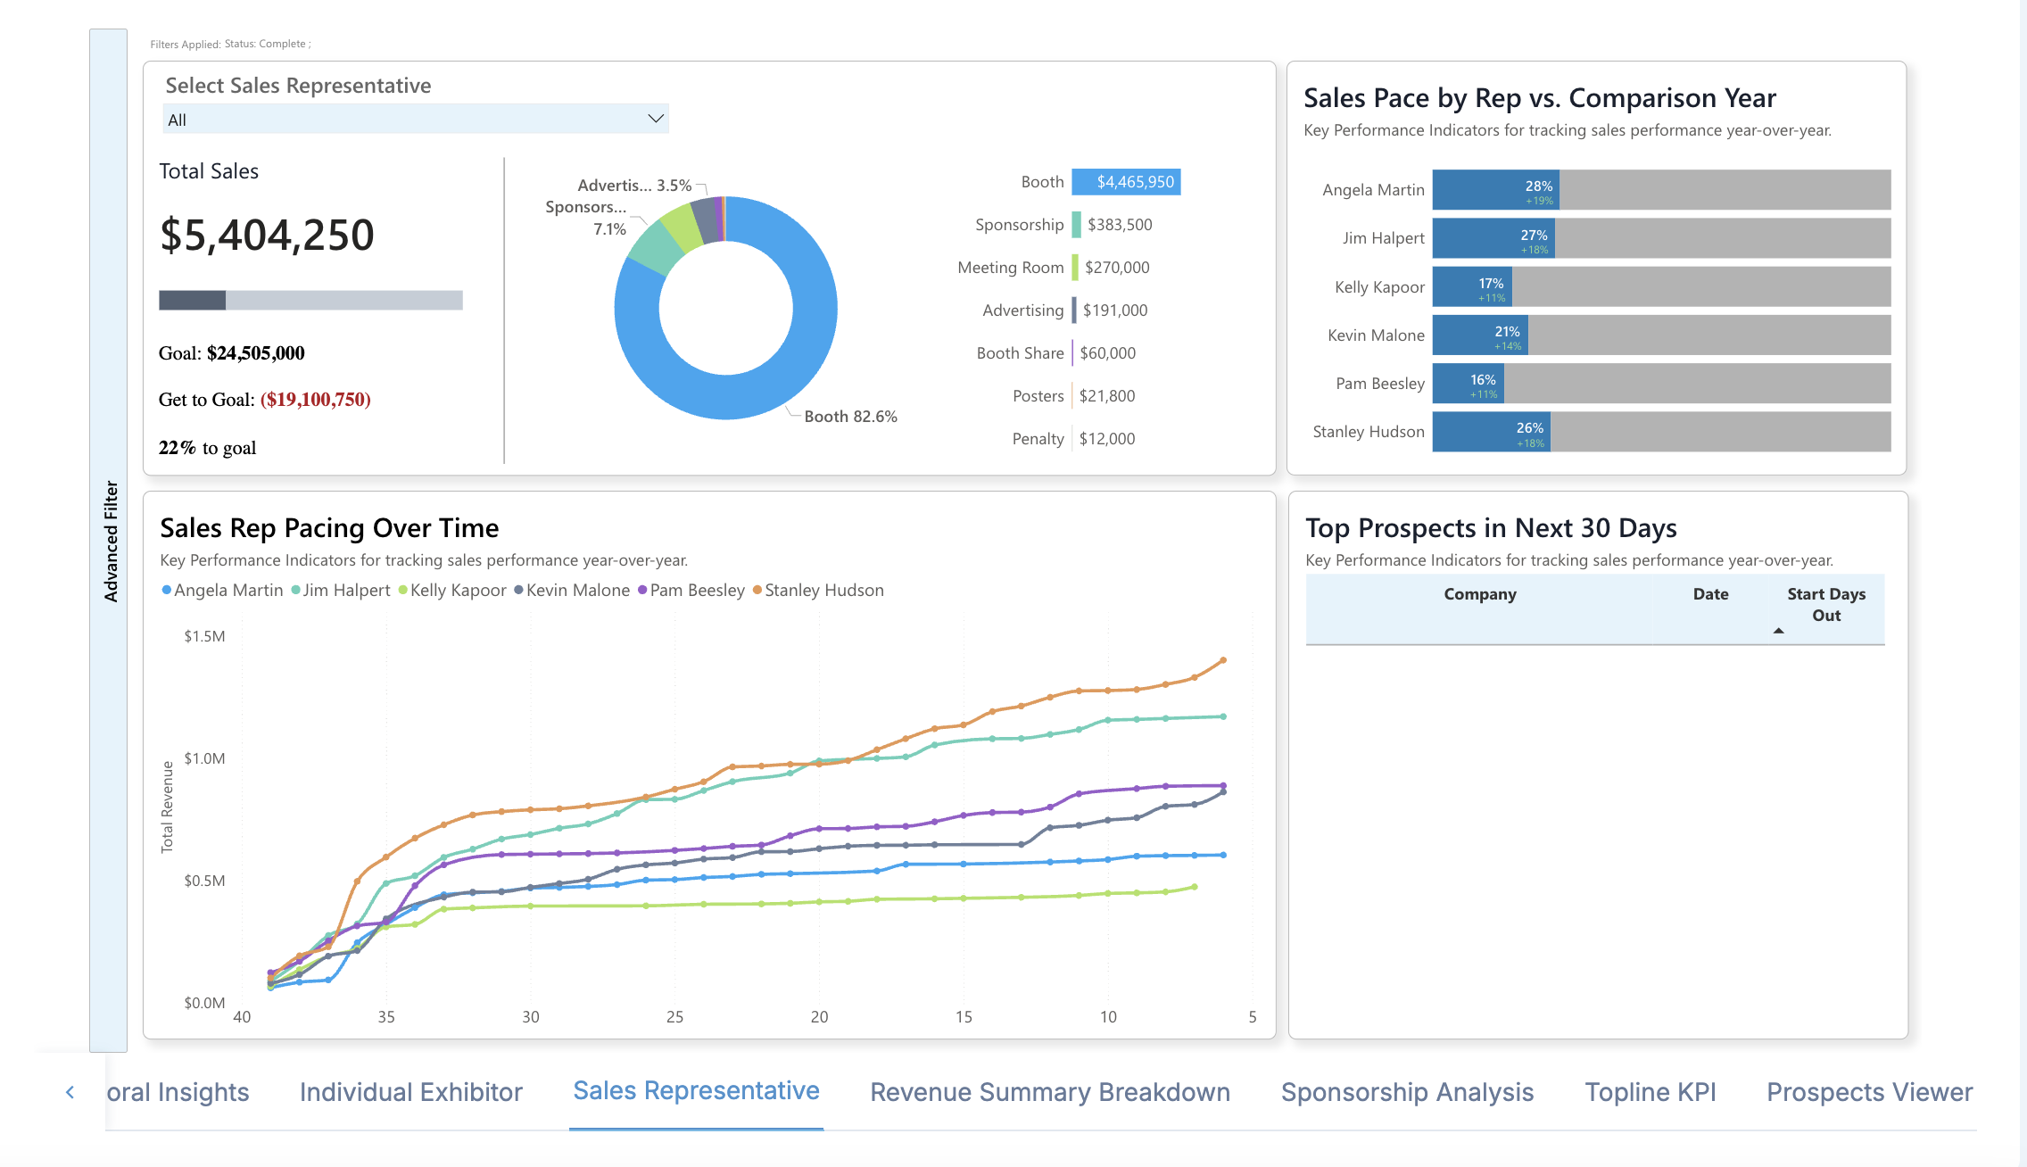
Task: Open the Topline KPI tab
Action: [1650, 1092]
